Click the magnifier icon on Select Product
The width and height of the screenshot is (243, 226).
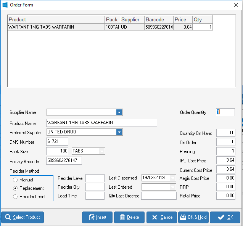pyautogui.click(x=8, y=217)
